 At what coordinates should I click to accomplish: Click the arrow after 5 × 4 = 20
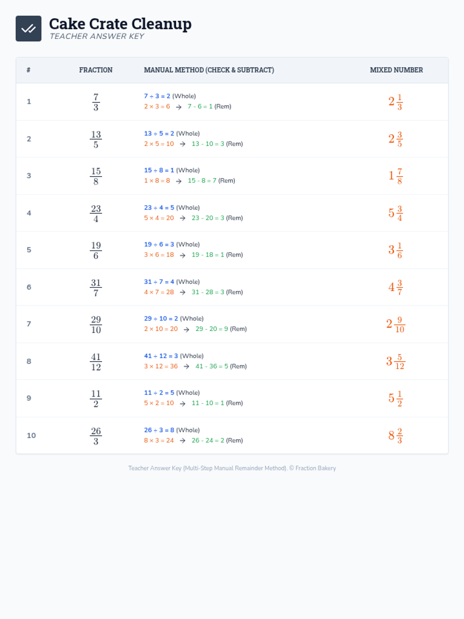point(183,219)
